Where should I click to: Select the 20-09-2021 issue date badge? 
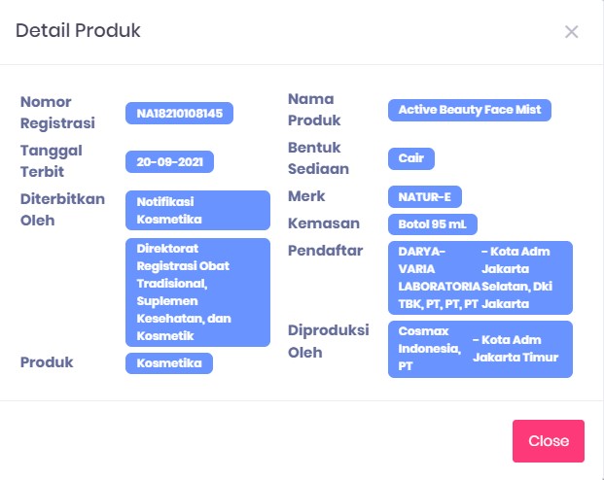(x=169, y=162)
